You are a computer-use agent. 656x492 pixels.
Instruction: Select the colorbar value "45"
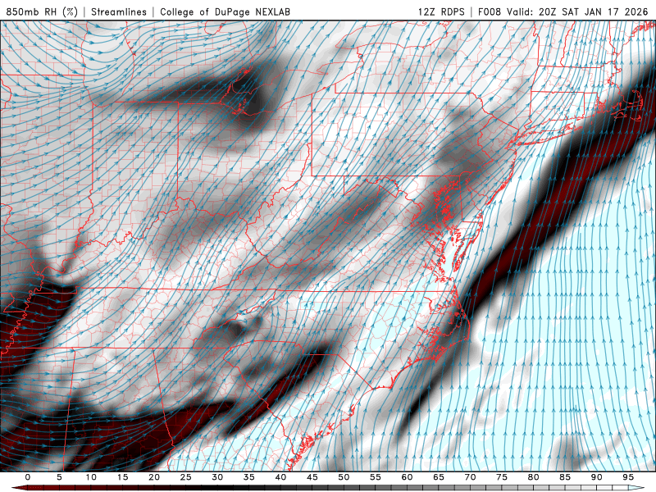pos(312,477)
